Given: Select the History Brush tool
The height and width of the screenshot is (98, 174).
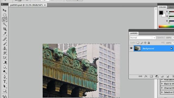Looking at the screenshot, I should (5, 53).
